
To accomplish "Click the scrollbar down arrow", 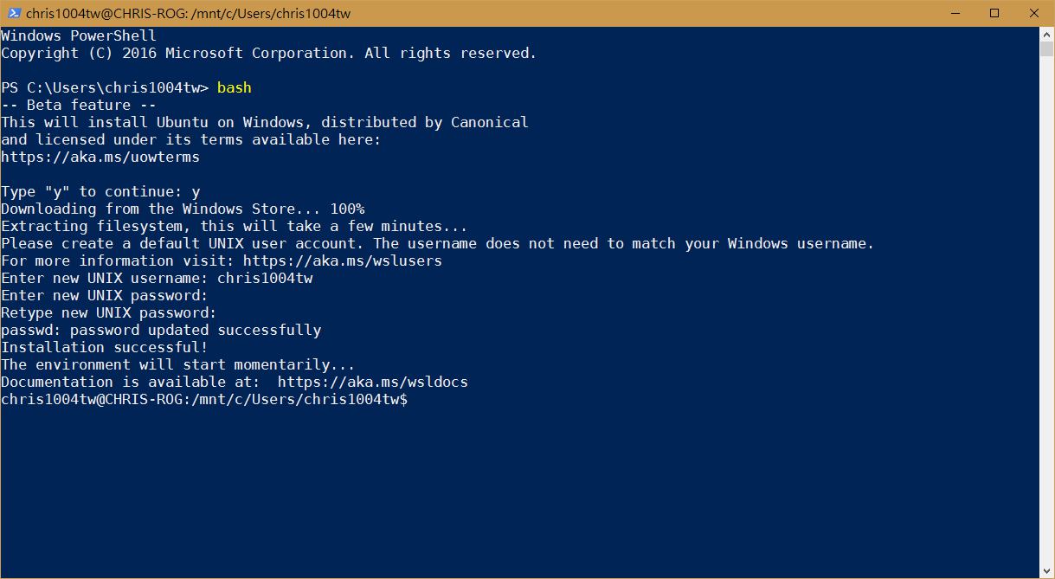I will click(1046, 570).
